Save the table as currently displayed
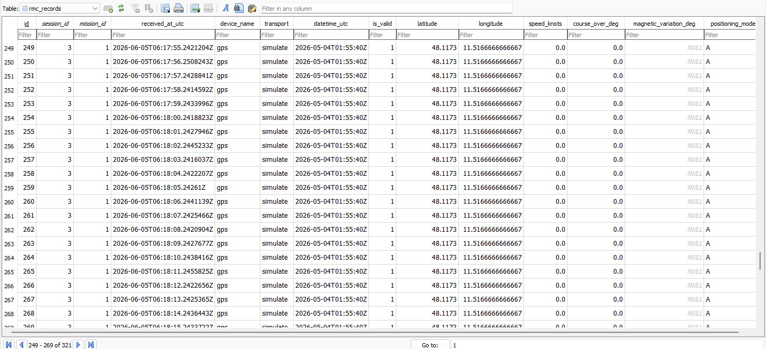The image size is (766, 349). (165, 9)
